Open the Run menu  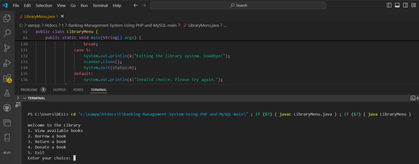(x=84, y=5)
